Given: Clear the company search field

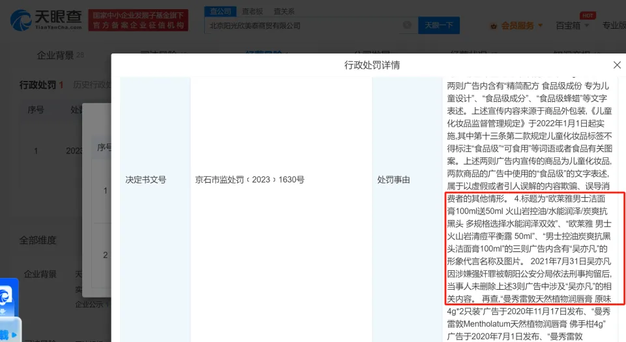Looking at the screenshot, I should (407, 25).
